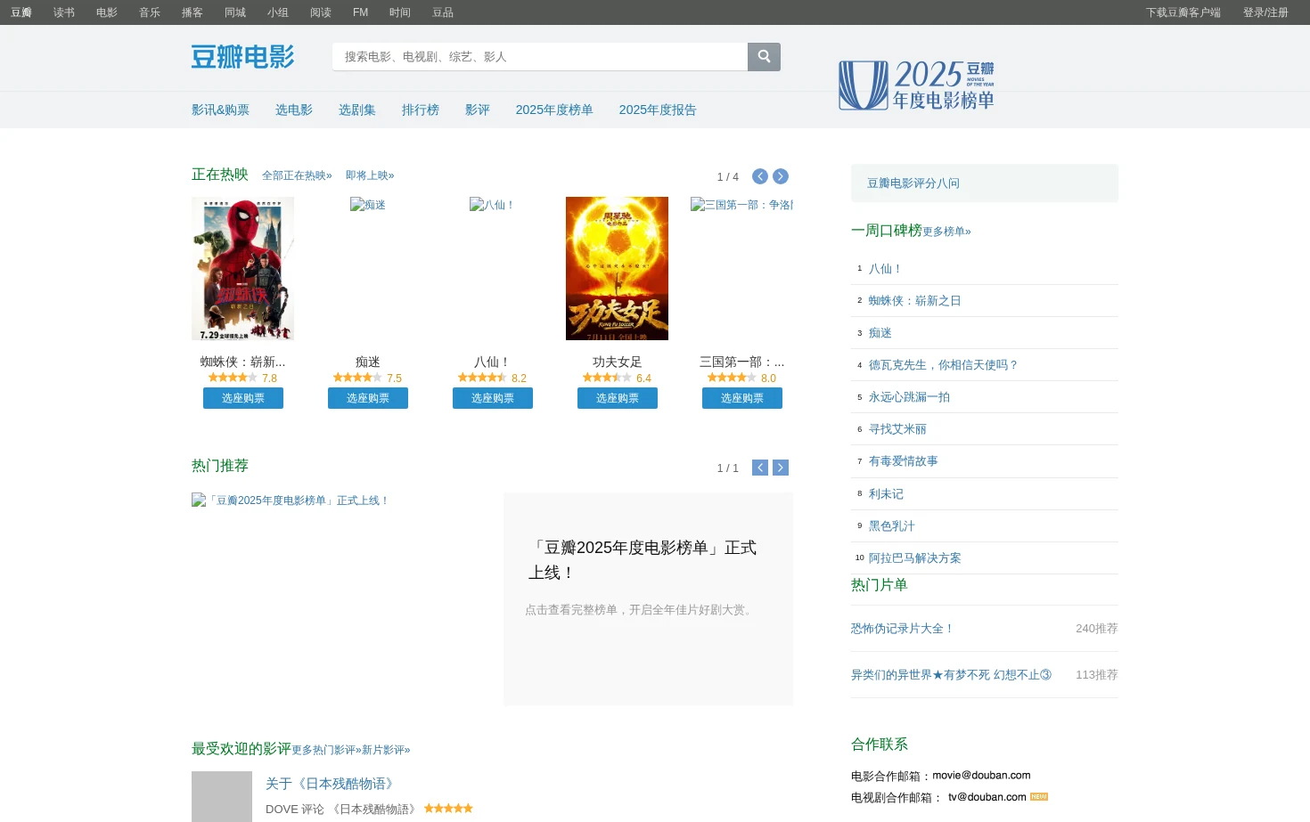Open 豆品 in top navigation bar
The height and width of the screenshot is (822, 1310).
click(443, 12)
